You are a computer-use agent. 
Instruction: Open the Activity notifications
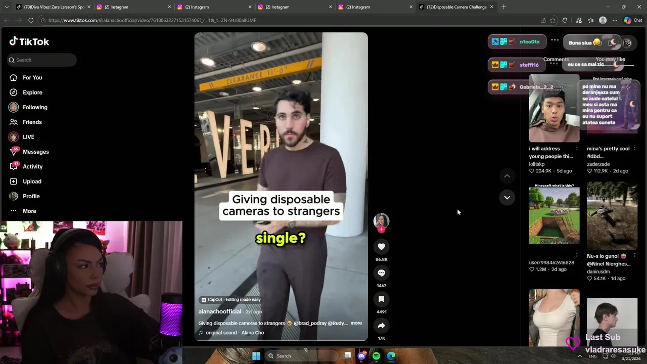coord(26,166)
